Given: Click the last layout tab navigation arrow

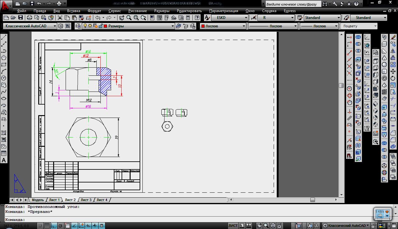Looking at the screenshot, I should click(x=26, y=200).
